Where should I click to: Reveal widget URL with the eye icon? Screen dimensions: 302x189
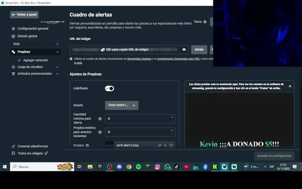tap(184, 50)
